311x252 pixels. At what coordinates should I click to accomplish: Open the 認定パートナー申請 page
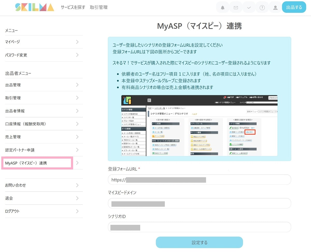[x=44, y=150]
